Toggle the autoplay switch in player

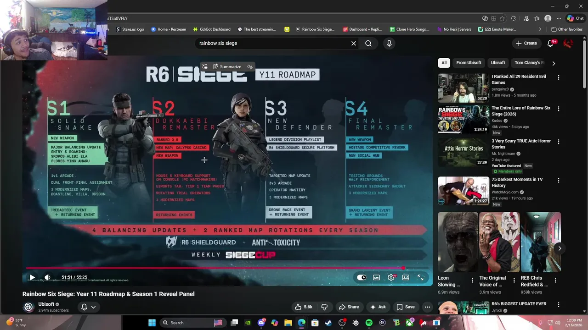click(x=362, y=277)
